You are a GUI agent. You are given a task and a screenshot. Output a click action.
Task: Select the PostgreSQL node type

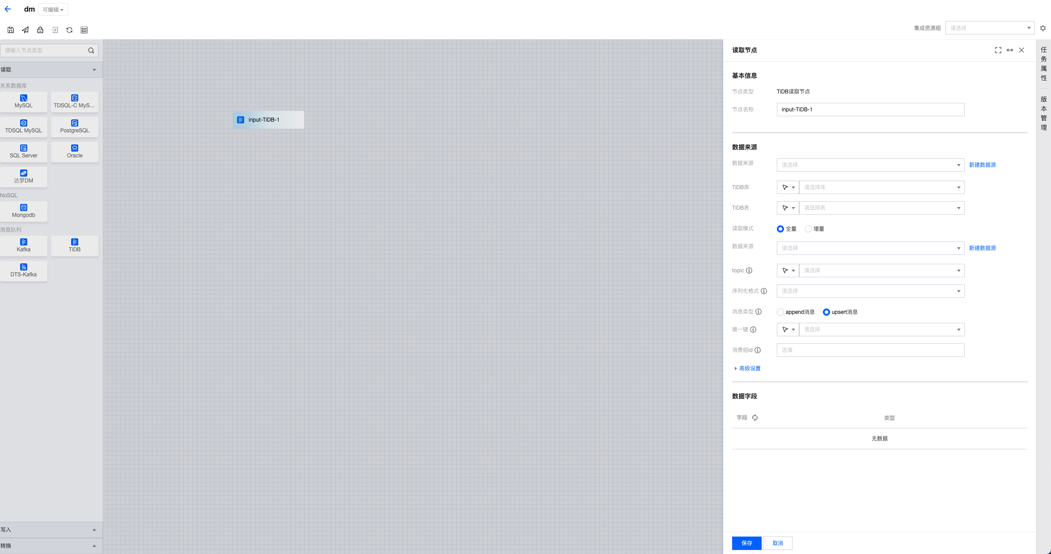pyautogui.click(x=75, y=127)
